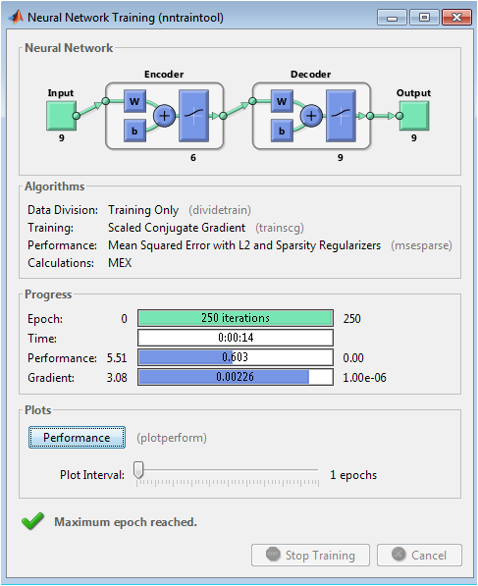Open the Performance plot
Viewport: 478px width, 586px height.
click(77, 437)
